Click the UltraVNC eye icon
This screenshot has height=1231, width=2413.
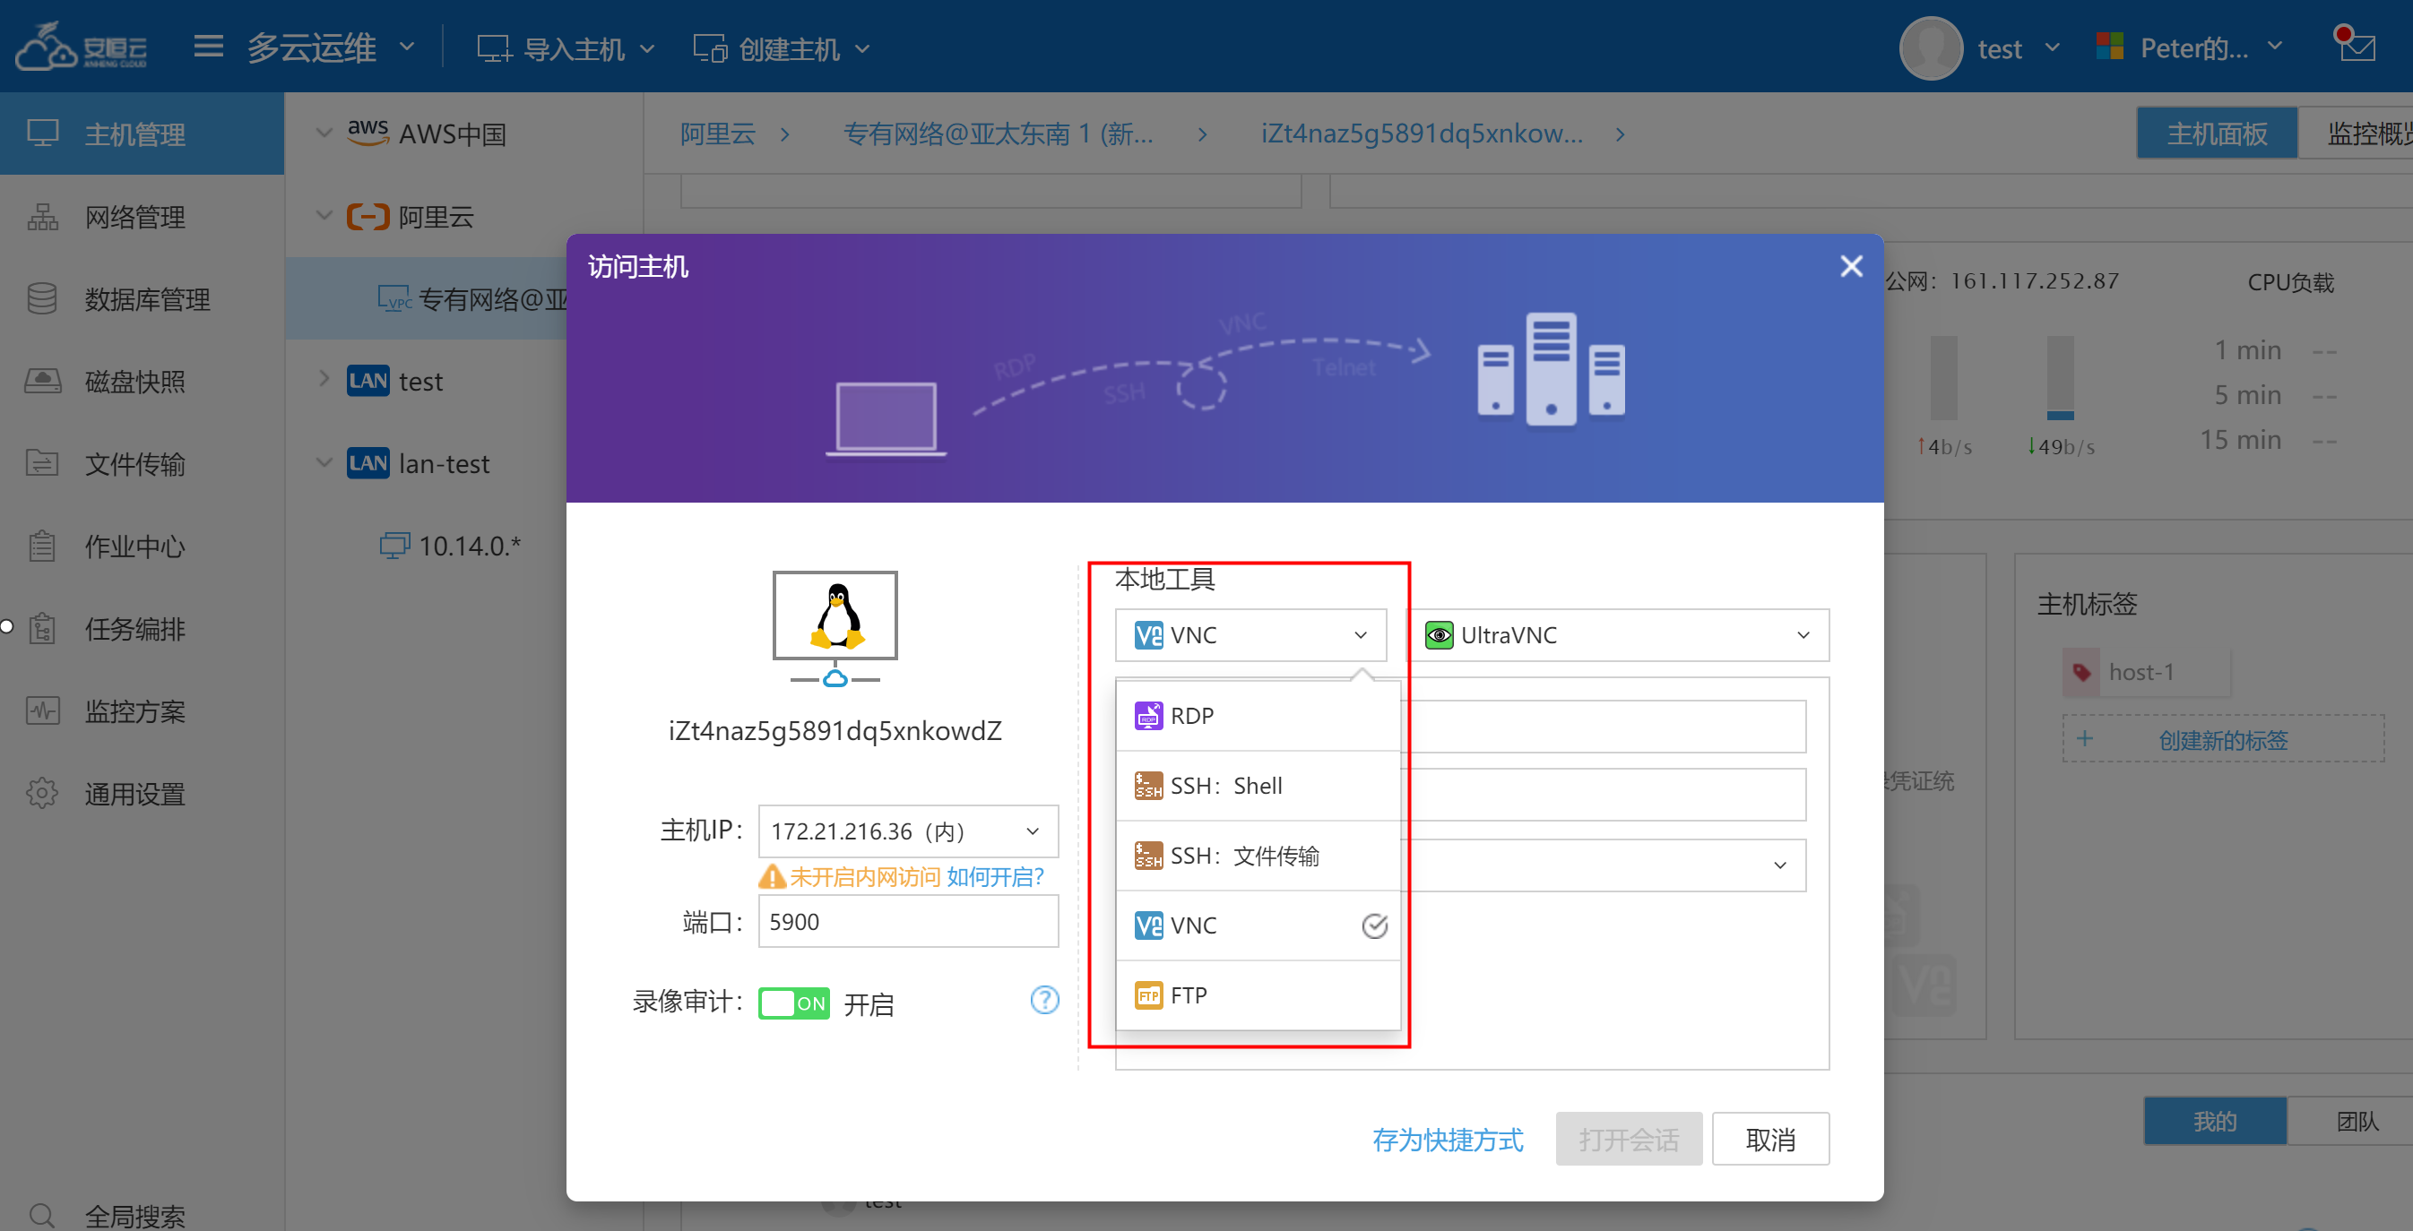(x=1439, y=635)
